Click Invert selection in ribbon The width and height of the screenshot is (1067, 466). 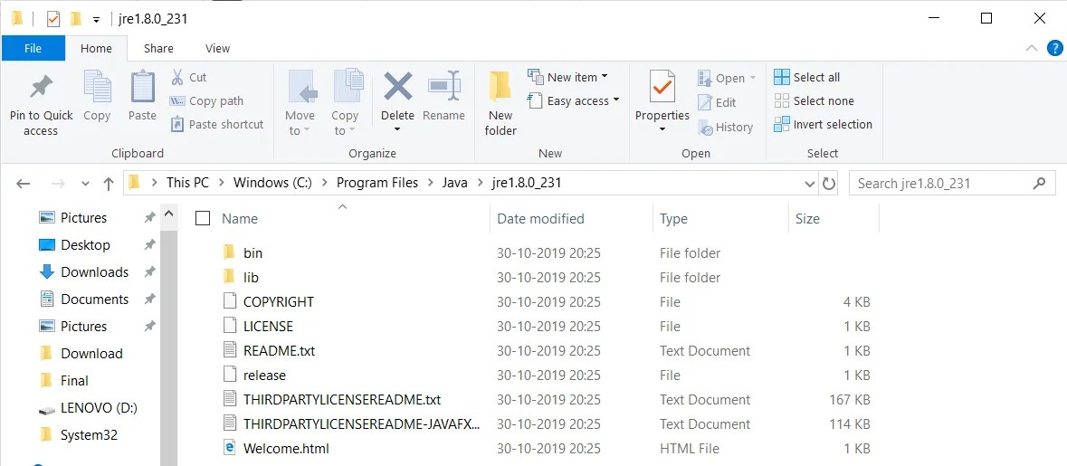tap(824, 125)
